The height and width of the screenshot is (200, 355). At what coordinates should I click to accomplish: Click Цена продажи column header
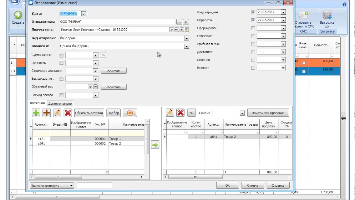269,124
